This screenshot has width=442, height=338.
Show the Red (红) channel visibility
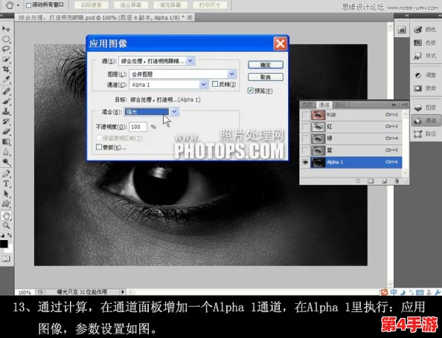(305, 126)
